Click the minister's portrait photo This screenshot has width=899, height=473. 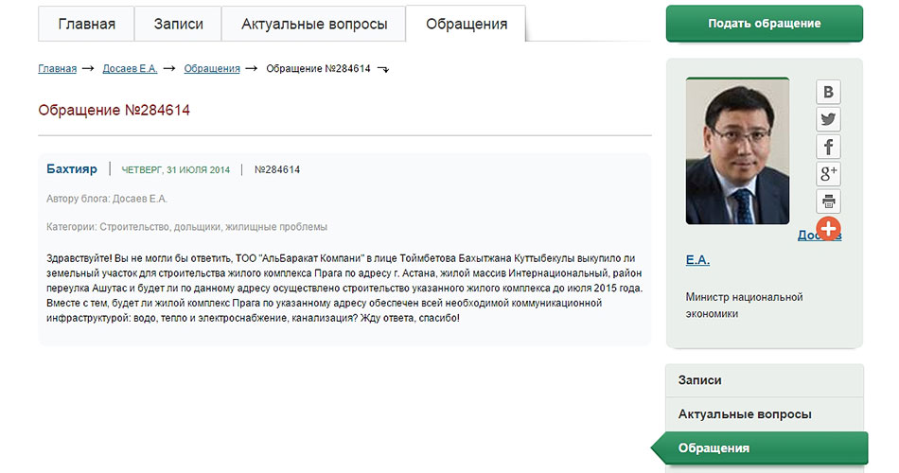click(737, 151)
